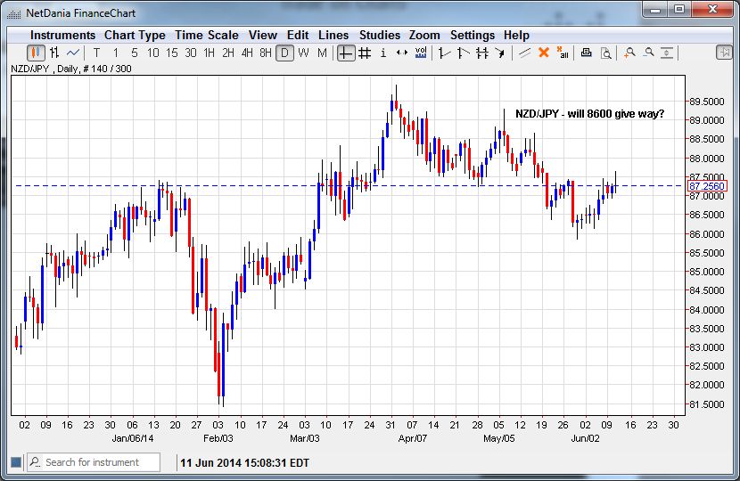Select the downward trend line drawing tool
Image resolution: width=740 pixels, height=481 pixels.
click(x=463, y=53)
